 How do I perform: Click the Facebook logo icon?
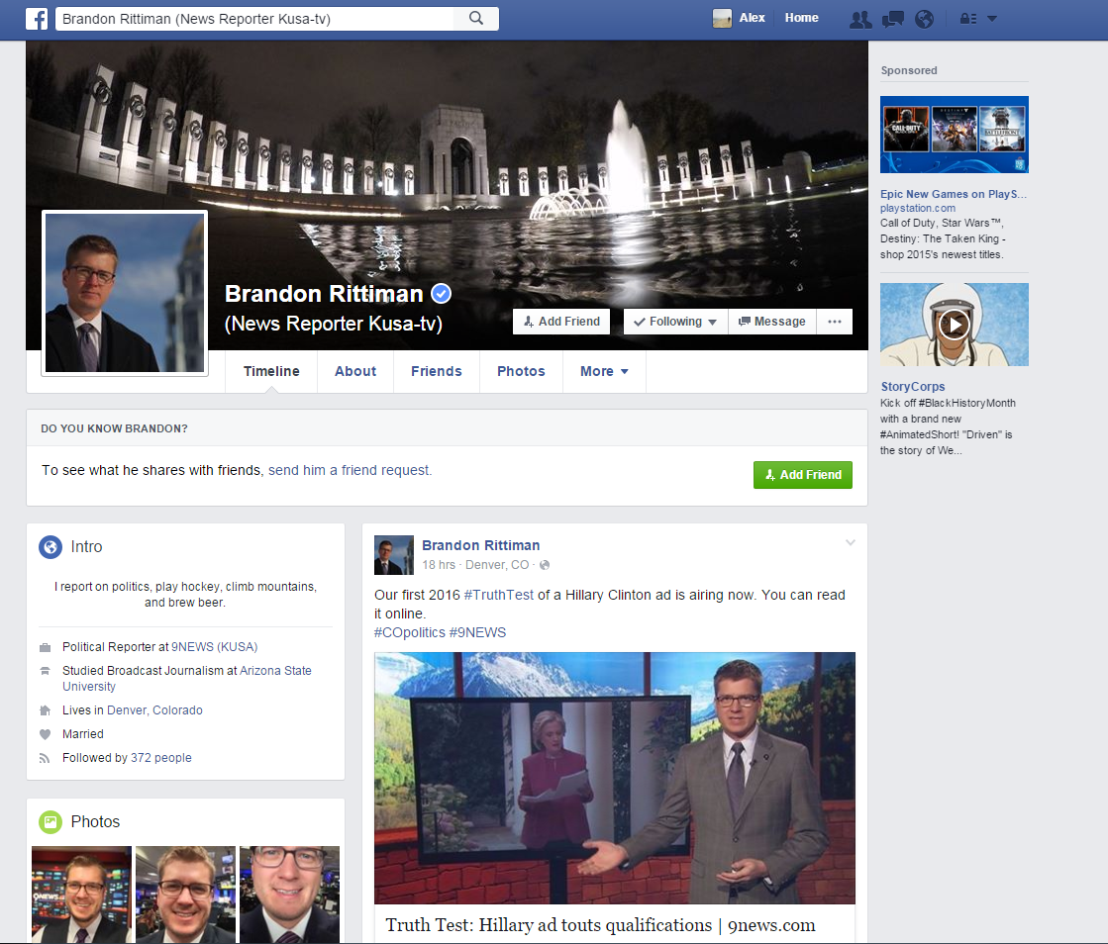(37, 19)
